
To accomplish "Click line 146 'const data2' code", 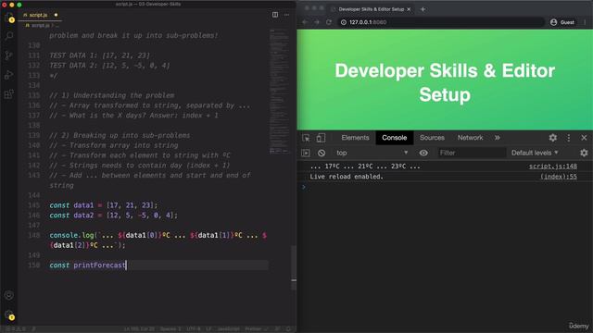I will click(113, 216).
